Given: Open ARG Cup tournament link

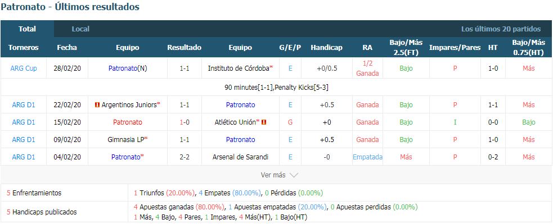Looking at the screenshot, I should [x=24, y=68].
